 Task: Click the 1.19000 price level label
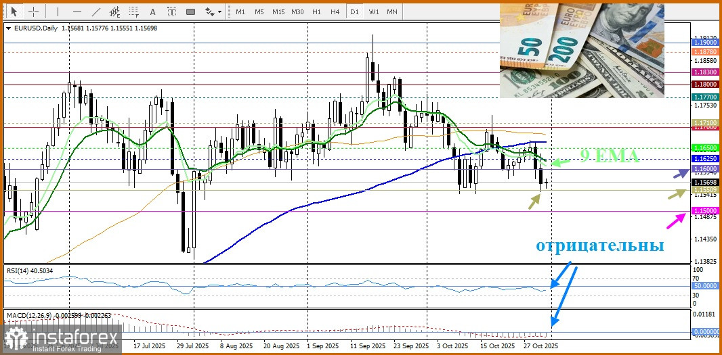(704, 42)
